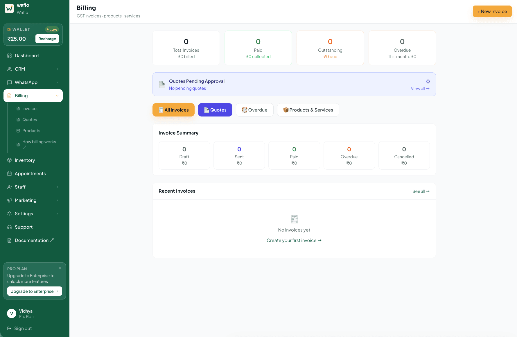
Task: Collapse the Billing submenu chevron
Action: [57, 96]
